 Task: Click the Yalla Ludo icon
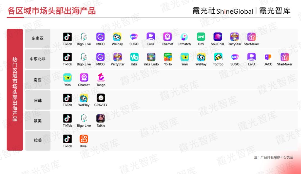point(151,57)
